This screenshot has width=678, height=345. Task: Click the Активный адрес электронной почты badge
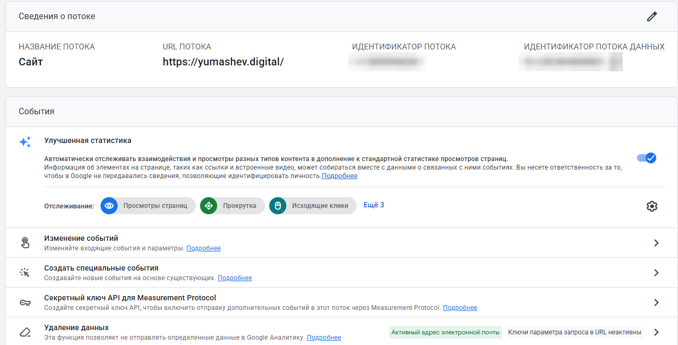pyautogui.click(x=445, y=332)
